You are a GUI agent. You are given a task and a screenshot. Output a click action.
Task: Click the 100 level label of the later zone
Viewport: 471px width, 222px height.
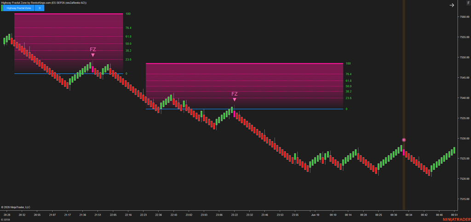pyautogui.click(x=348, y=63)
